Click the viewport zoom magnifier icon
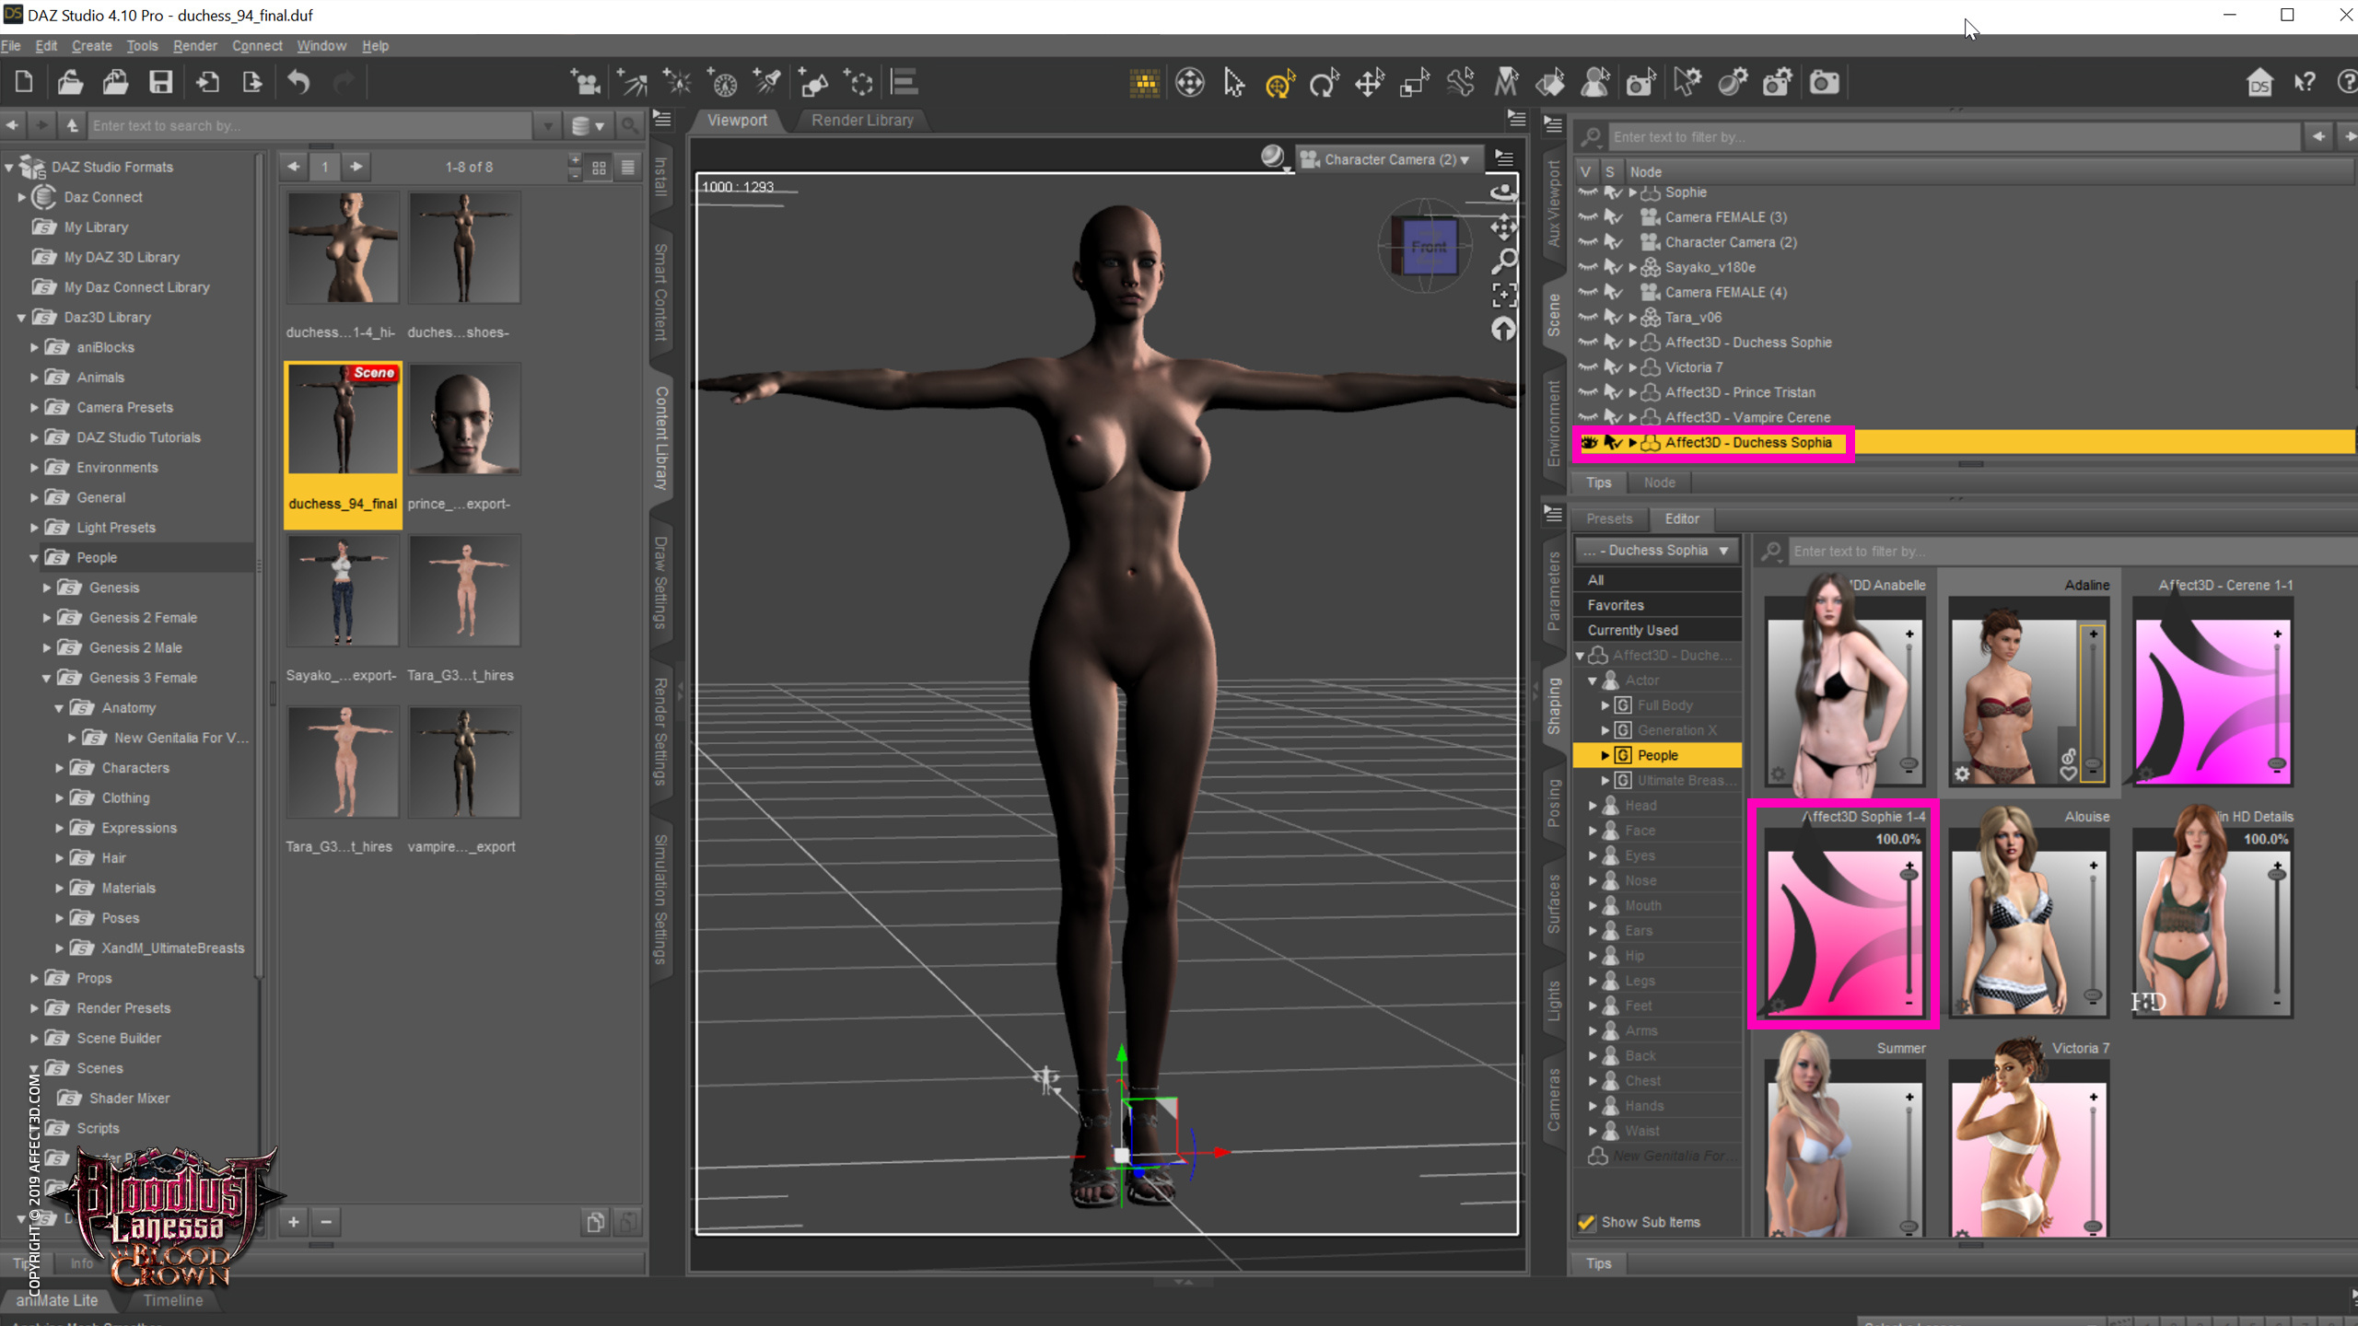Image resolution: width=2358 pixels, height=1326 pixels. [1503, 261]
